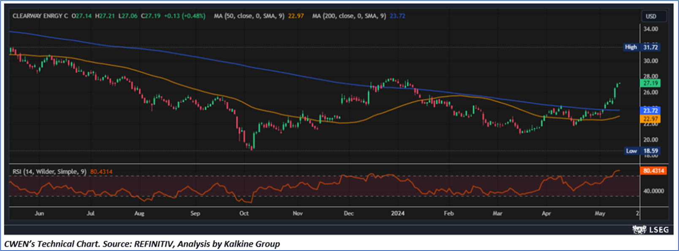Click the orange 22.97 MA value in legend
679x251 pixels.
pos(296,16)
